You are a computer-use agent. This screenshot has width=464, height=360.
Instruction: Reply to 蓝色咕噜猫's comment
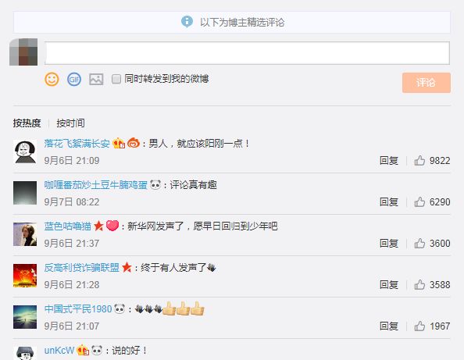(389, 244)
